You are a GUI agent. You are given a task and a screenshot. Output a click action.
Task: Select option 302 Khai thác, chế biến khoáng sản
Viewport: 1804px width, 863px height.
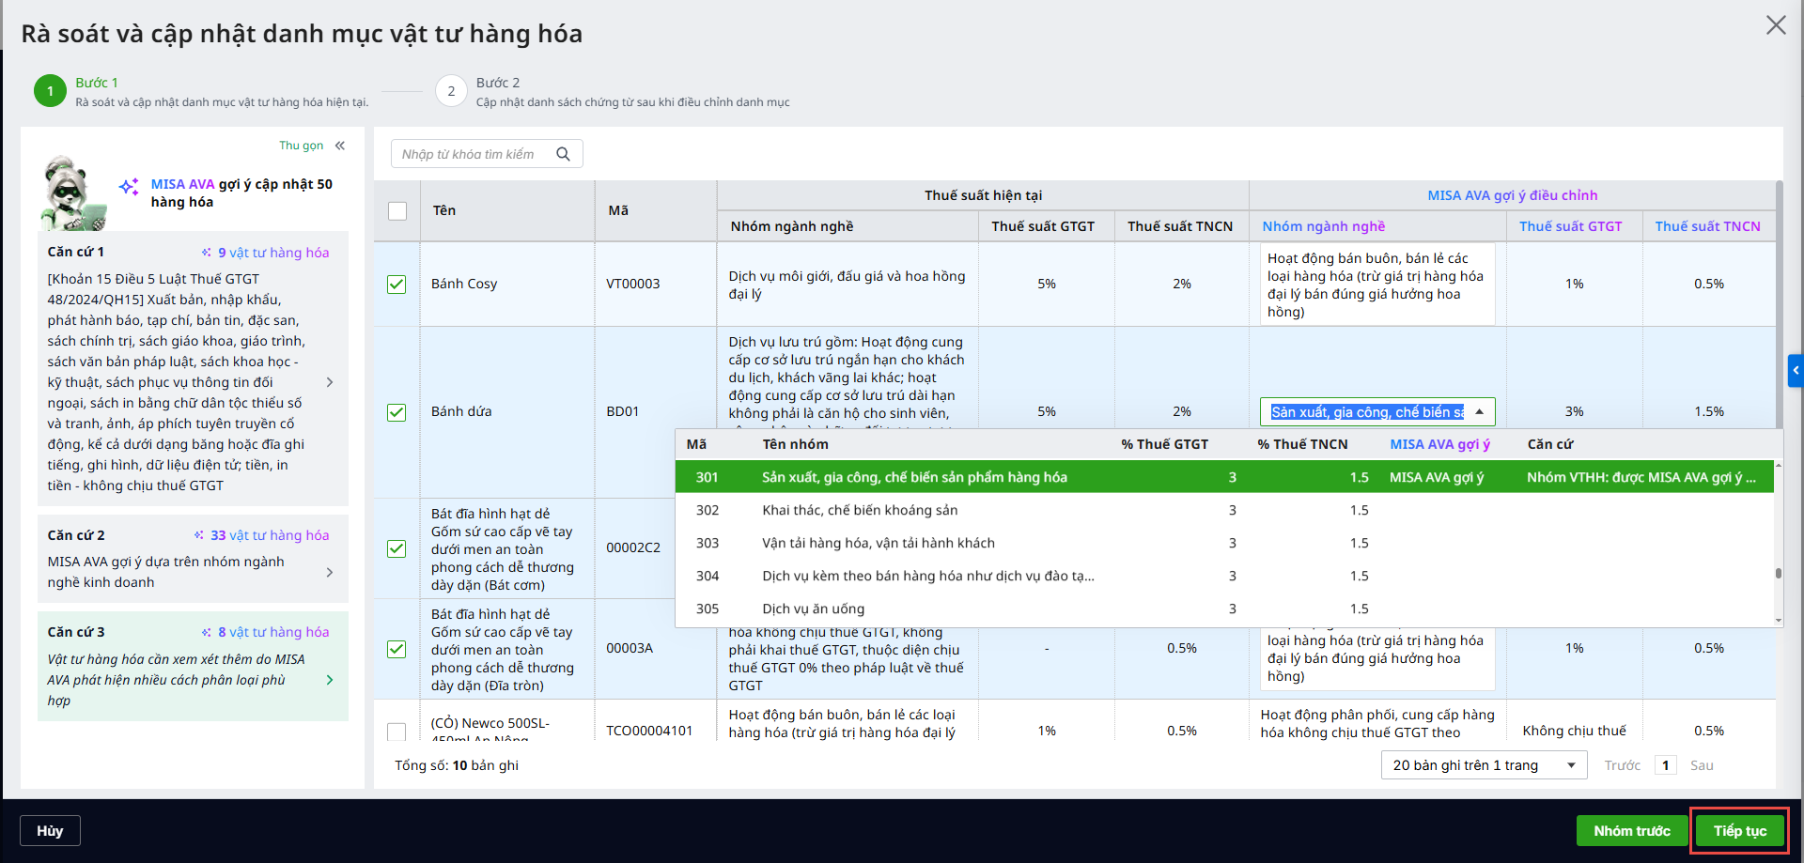[1224, 510]
